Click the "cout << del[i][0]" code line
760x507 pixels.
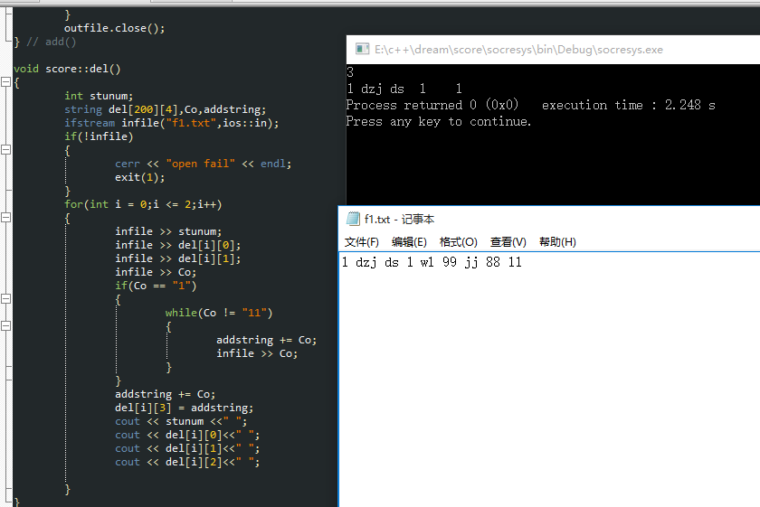click(x=187, y=435)
